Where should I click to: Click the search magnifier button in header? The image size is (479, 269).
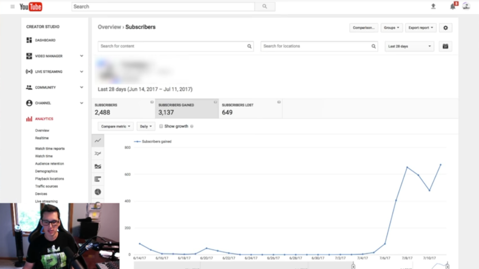point(264,7)
